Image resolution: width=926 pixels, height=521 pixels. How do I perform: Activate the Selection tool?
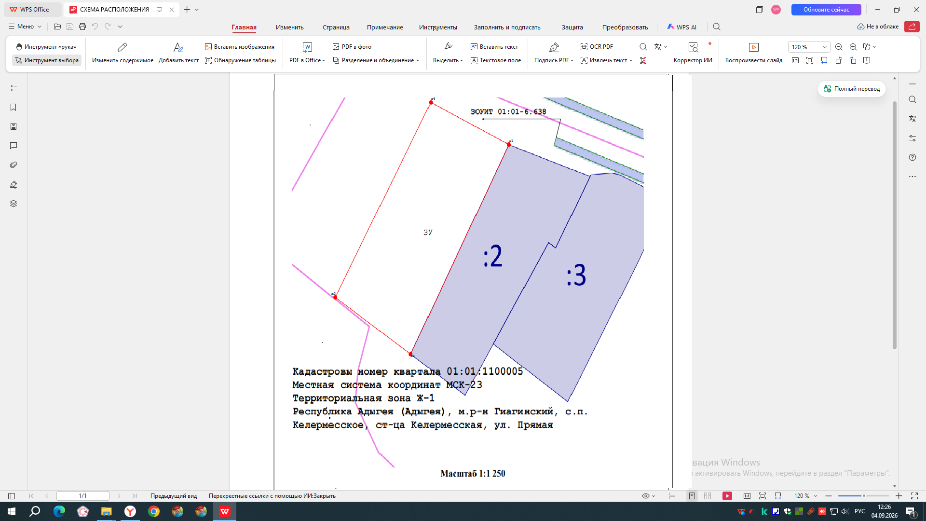click(47, 60)
